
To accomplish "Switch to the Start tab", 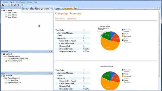I will tap(76, 8).
